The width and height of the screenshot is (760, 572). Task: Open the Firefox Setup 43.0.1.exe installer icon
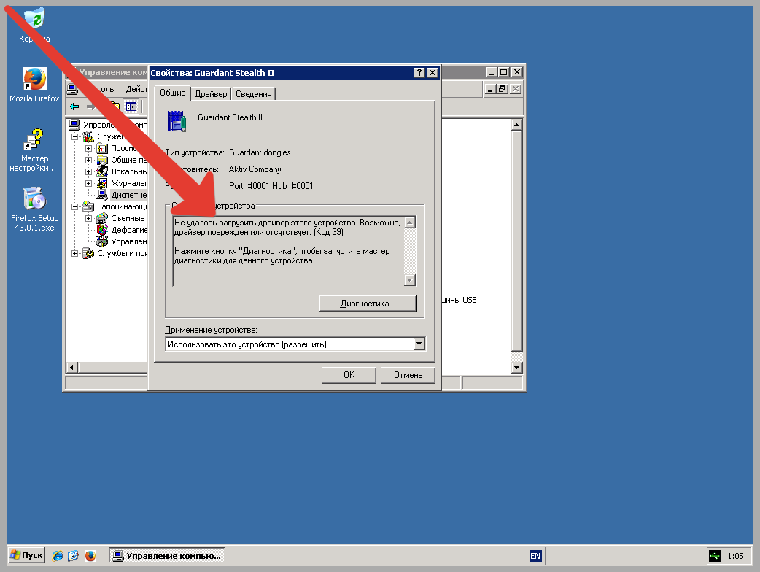coord(34,198)
